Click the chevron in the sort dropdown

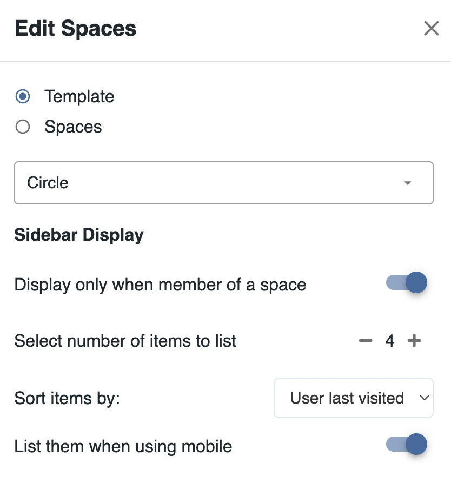424,398
